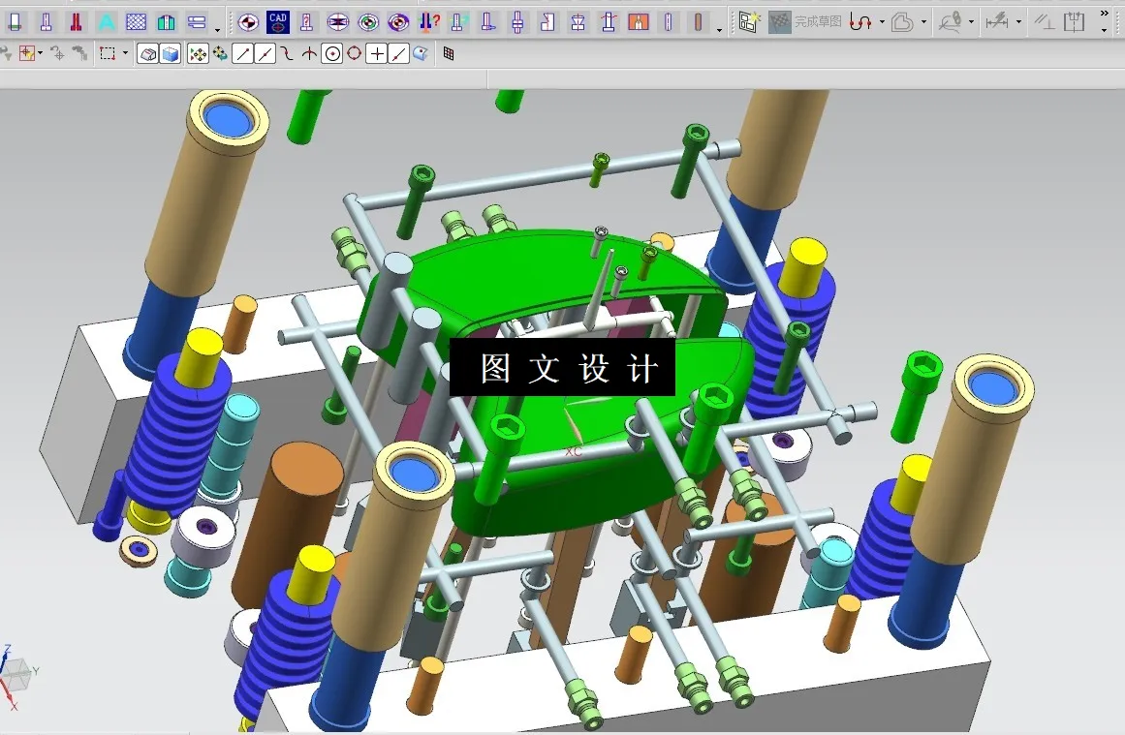Click the red ejector pin tool icon

(x=76, y=21)
